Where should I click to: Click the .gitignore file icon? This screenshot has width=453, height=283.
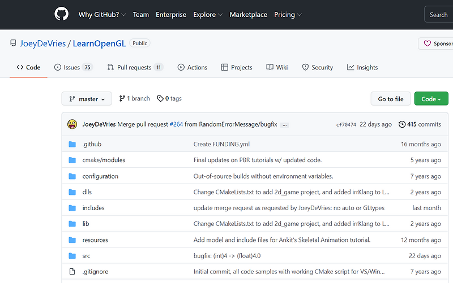72,272
